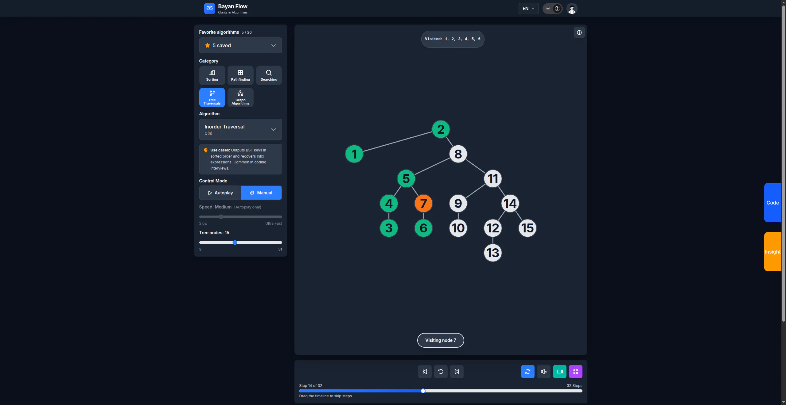This screenshot has width=786, height=405.
Task: Open the Insight side panel
Action: (772, 252)
